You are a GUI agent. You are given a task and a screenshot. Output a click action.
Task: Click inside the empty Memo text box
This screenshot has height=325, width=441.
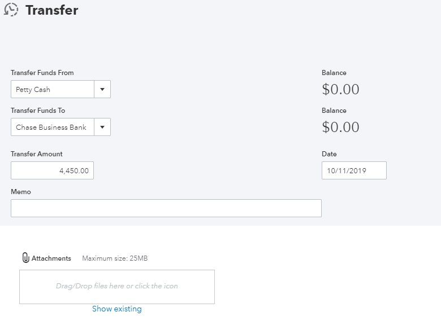(x=166, y=208)
